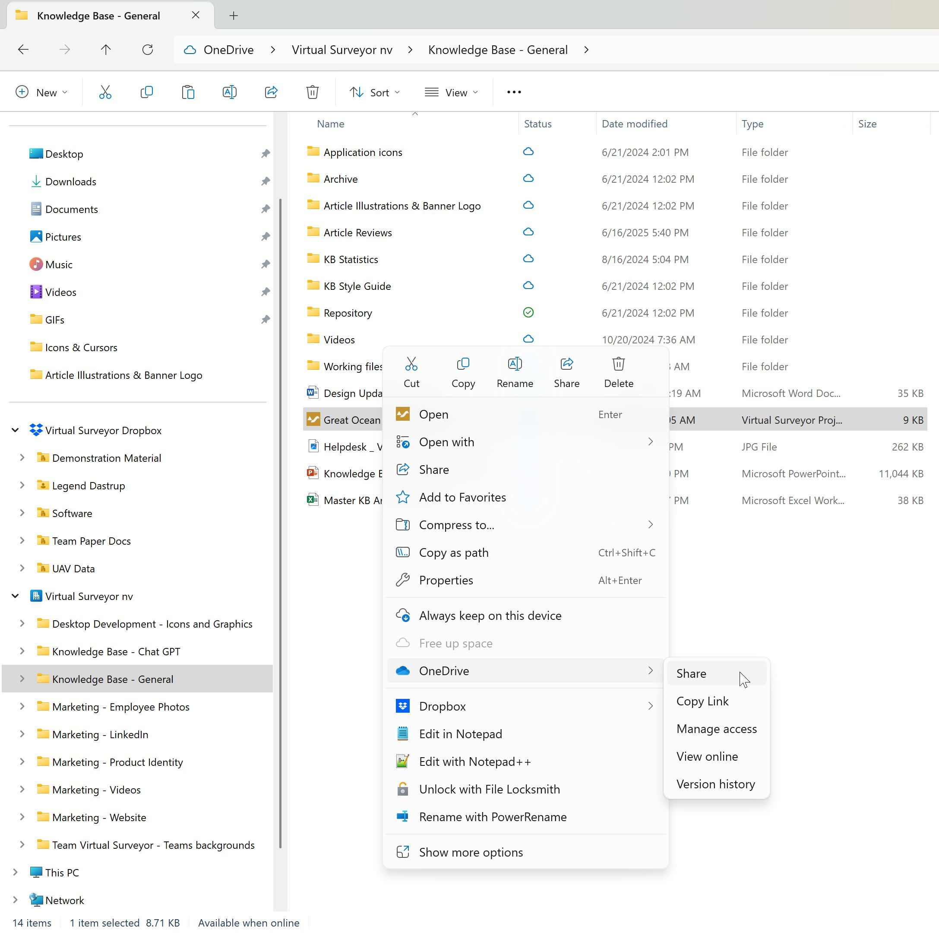Click the Refresh button in navigation bar

coord(148,50)
